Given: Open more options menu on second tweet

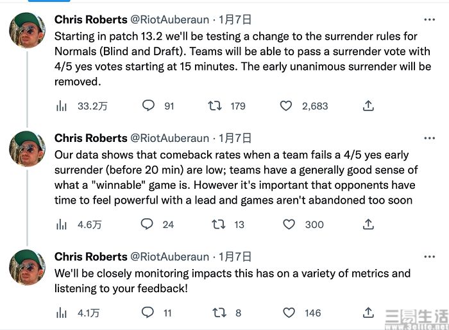Looking at the screenshot, I should point(430,138).
